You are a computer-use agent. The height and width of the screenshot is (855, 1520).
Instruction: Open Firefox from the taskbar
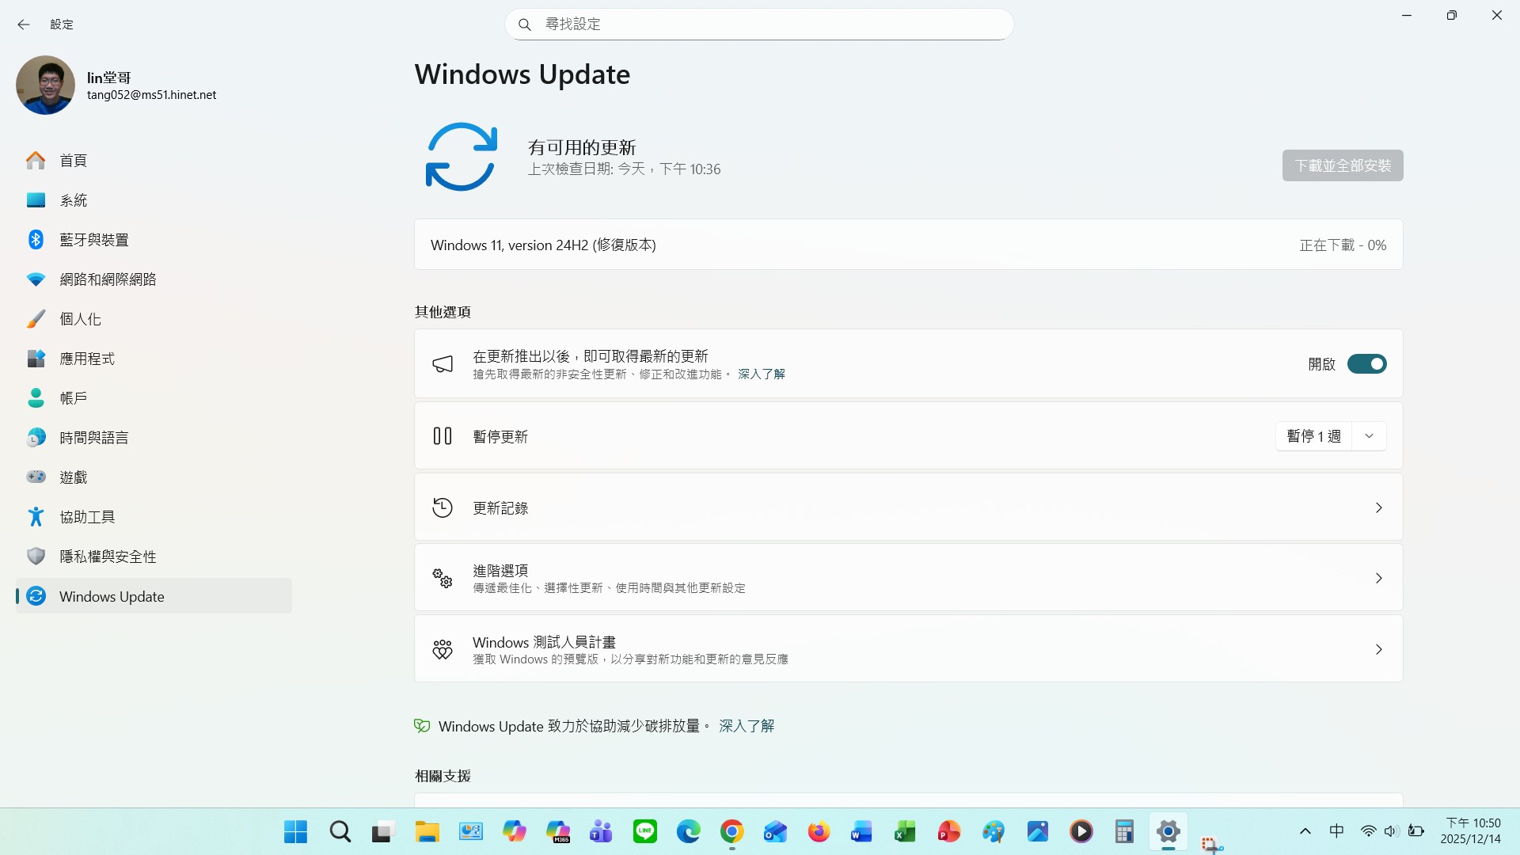click(x=819, y=832)
